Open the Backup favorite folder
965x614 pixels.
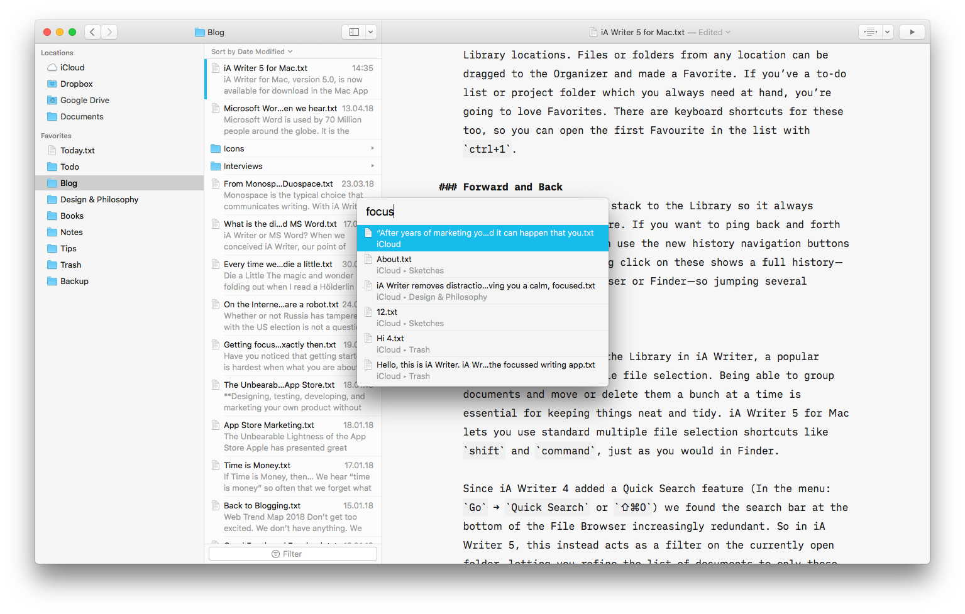tap(119, 281)
